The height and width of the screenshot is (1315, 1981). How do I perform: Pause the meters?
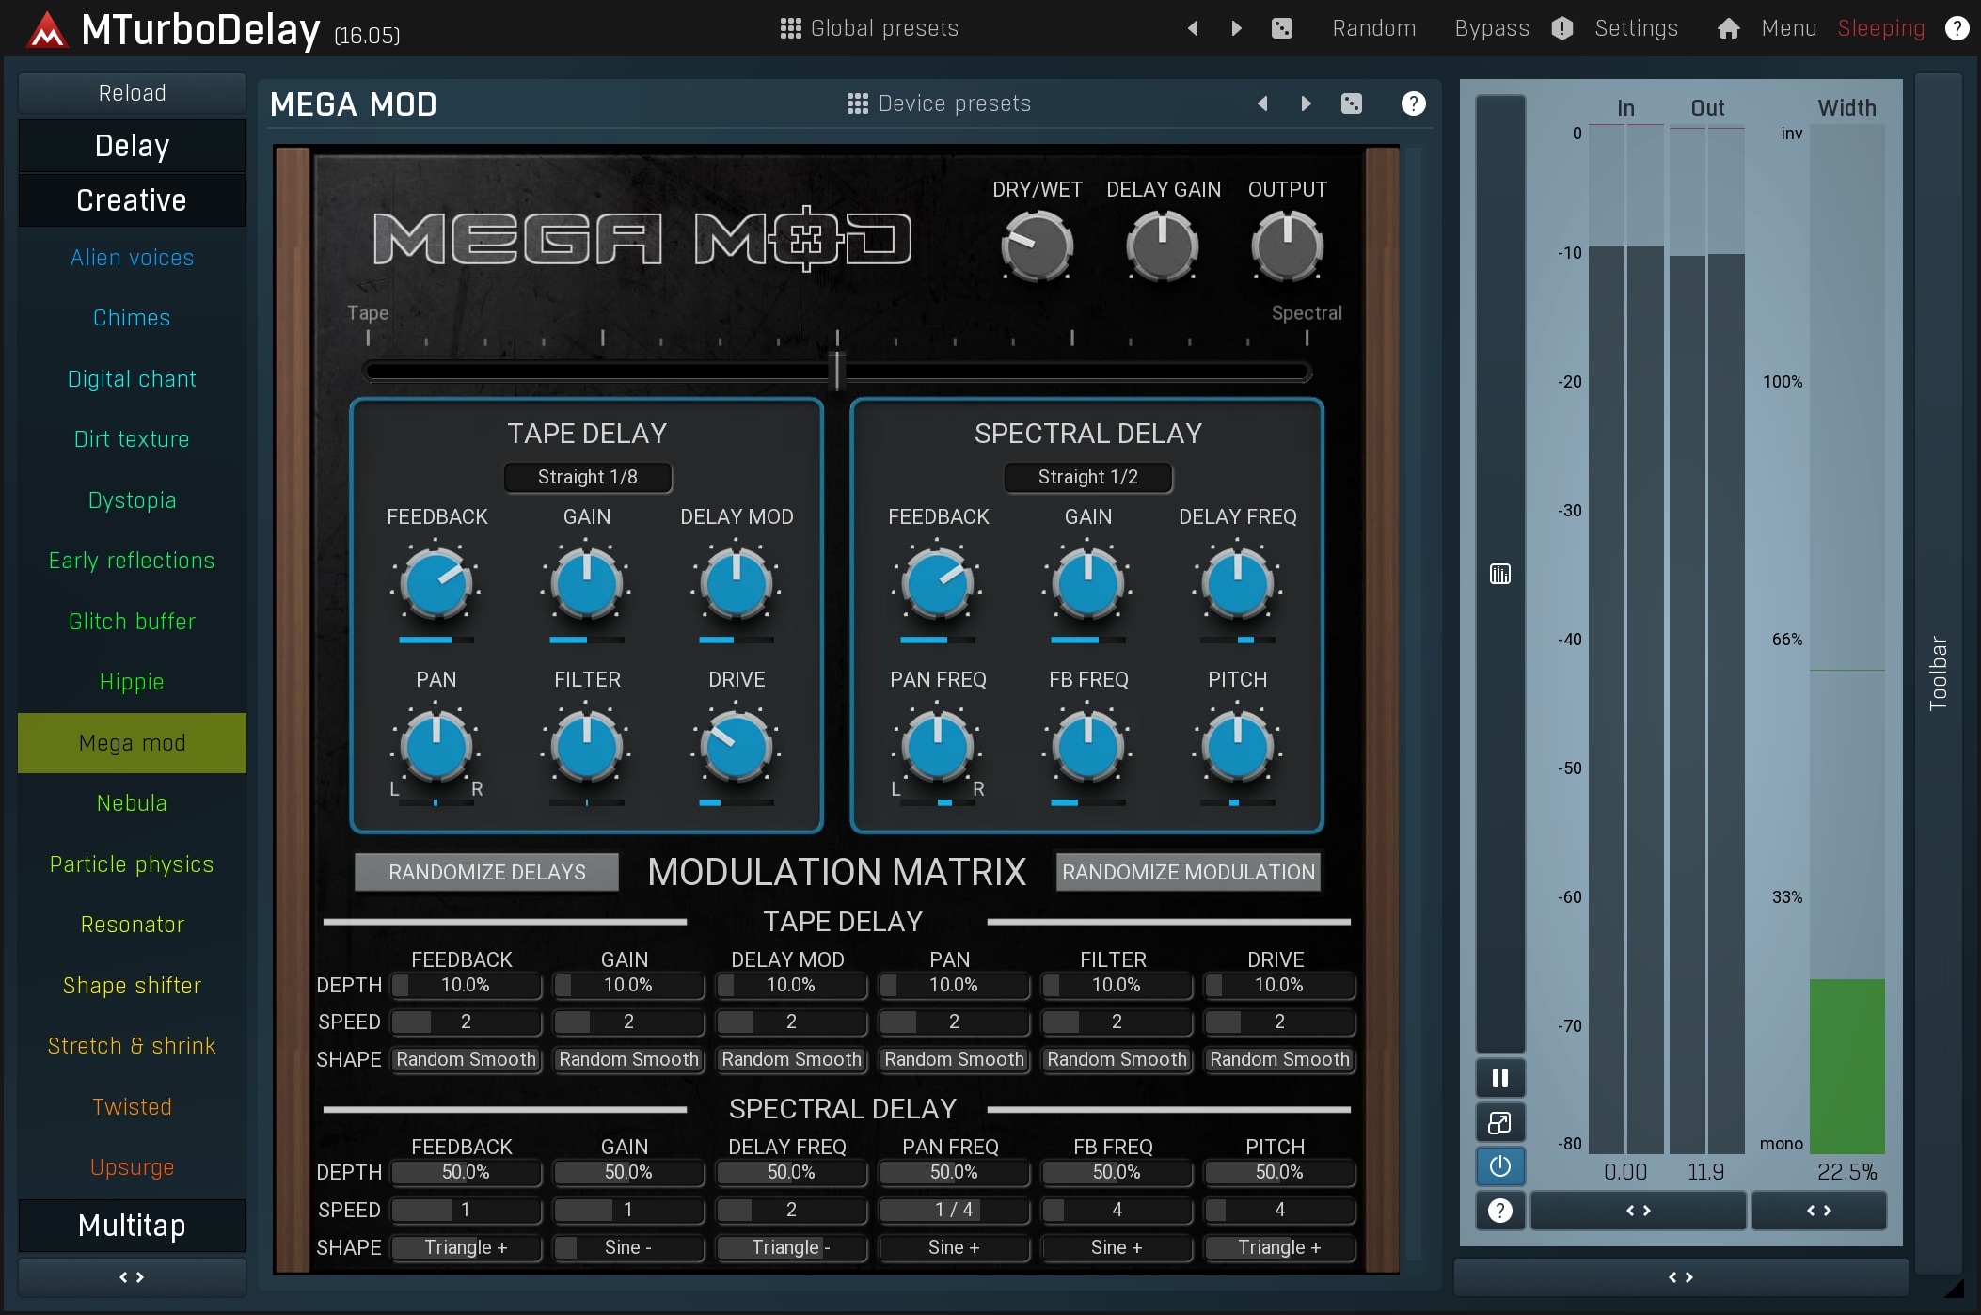(x=1500, y=1078)
